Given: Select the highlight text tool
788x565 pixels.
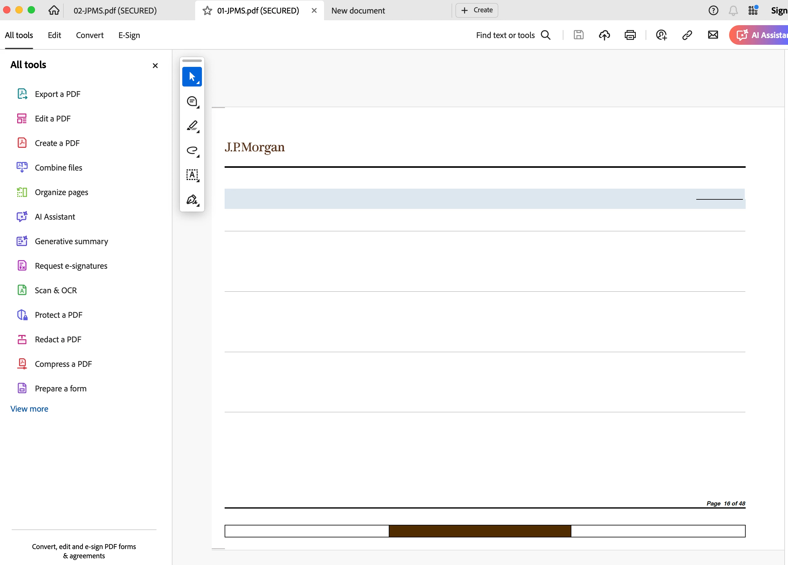Looking at the screenshot, I should pos(192,126).
